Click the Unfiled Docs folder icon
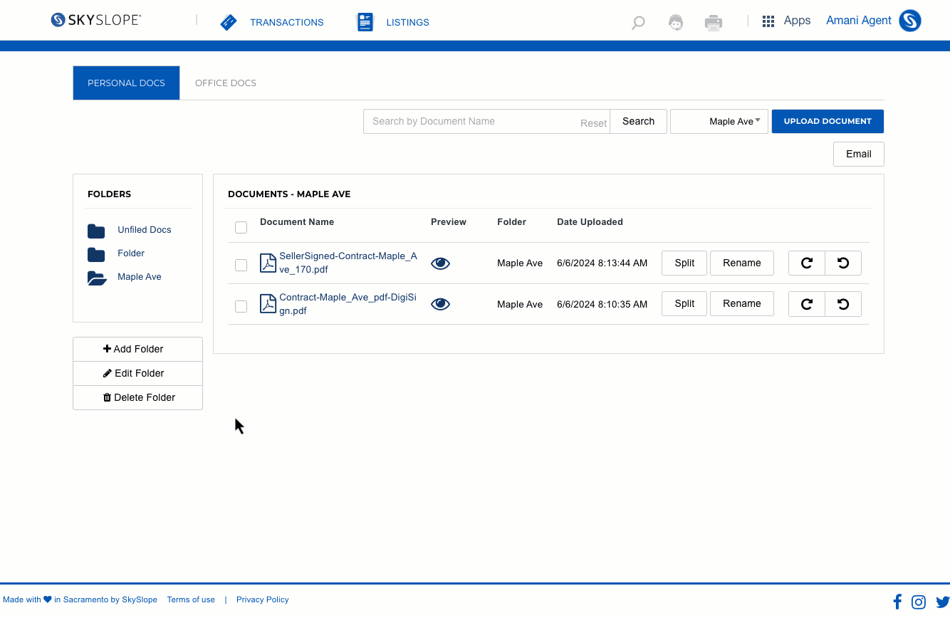950x618 pixels. [x=96, y=231]
